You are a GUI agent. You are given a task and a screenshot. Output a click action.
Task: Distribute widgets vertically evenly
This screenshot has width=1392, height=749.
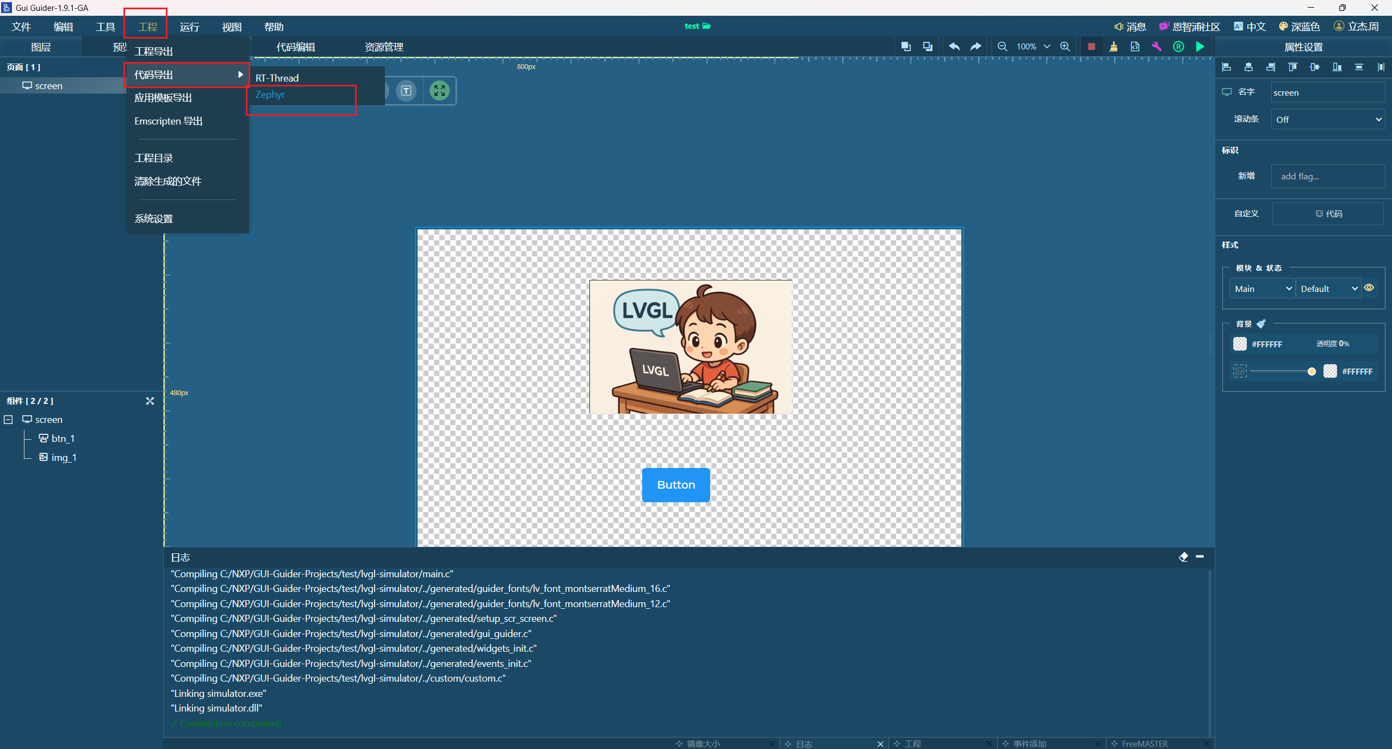[1359, 67]
